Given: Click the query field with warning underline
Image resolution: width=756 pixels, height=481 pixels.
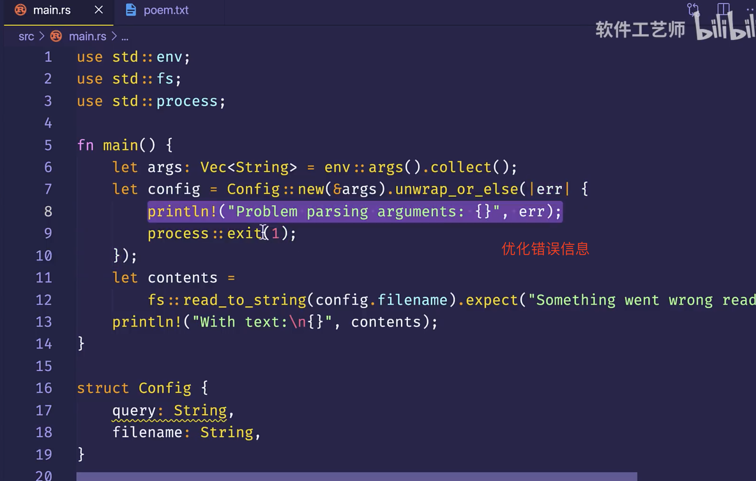Looking at the screenshot, I should [133, 411].
